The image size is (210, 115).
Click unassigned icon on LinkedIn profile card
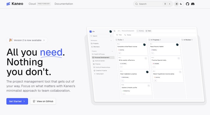(149, 86)
